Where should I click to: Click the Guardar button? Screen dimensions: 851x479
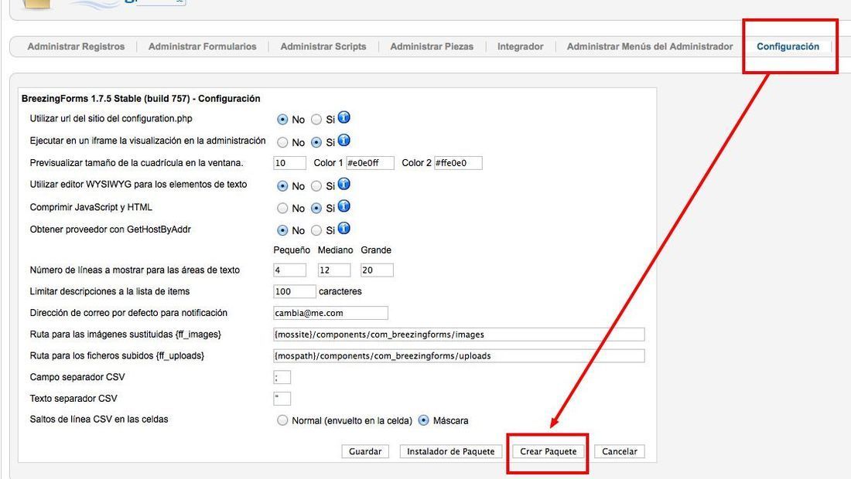pyautogui.click(x=365, y=451)
